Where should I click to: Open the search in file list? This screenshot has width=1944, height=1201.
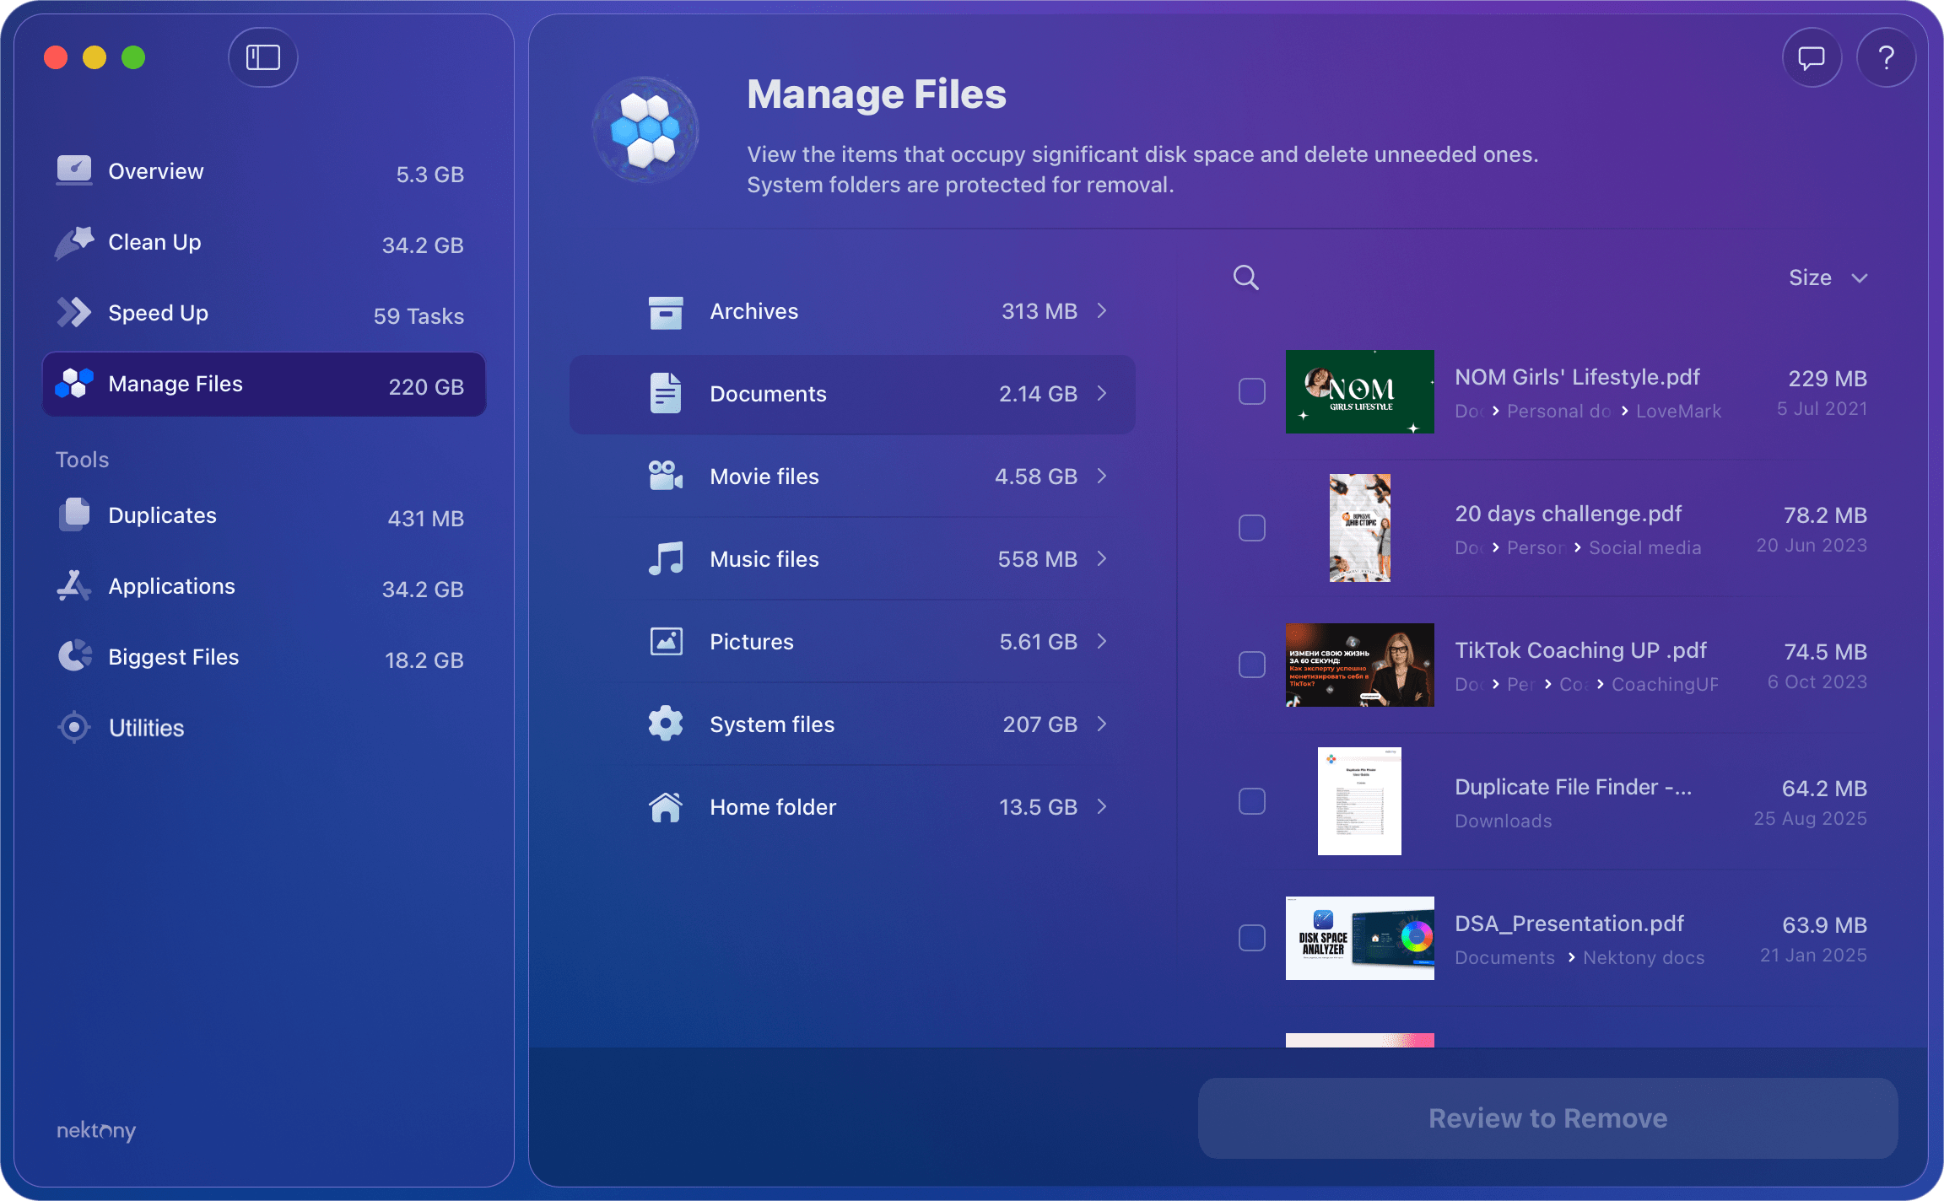1246,277
